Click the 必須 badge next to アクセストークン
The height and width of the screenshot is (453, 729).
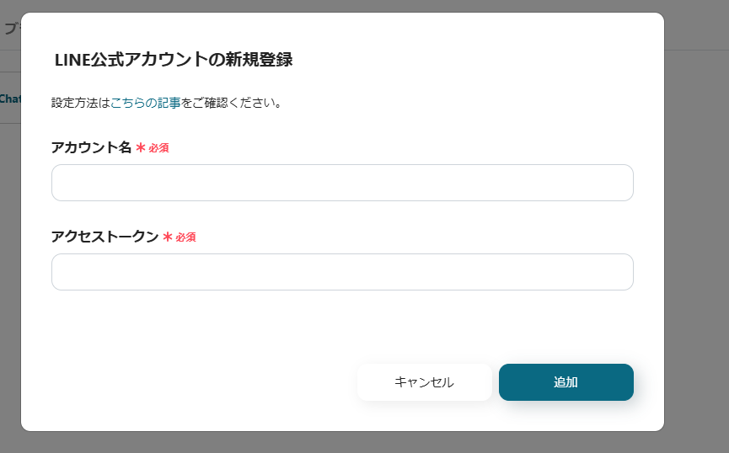[186, 237]
